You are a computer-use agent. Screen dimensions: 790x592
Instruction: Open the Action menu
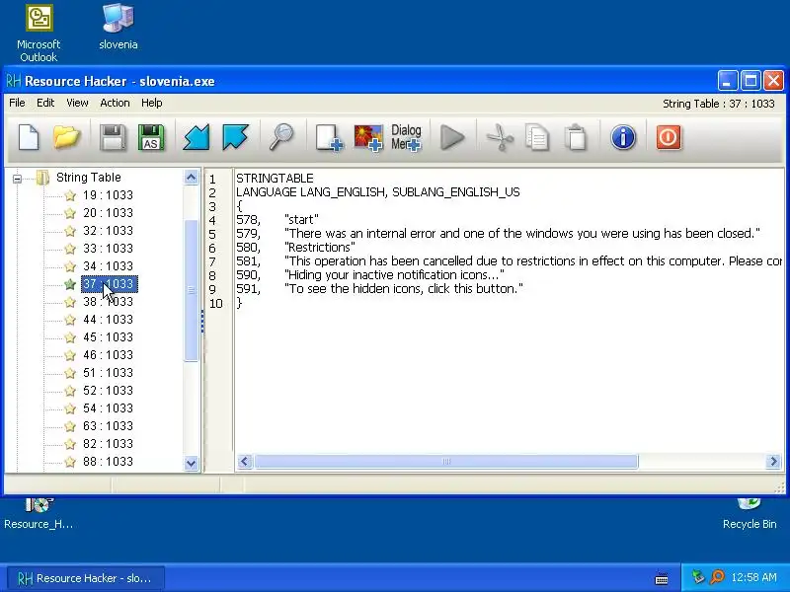(x=115, y=103)
